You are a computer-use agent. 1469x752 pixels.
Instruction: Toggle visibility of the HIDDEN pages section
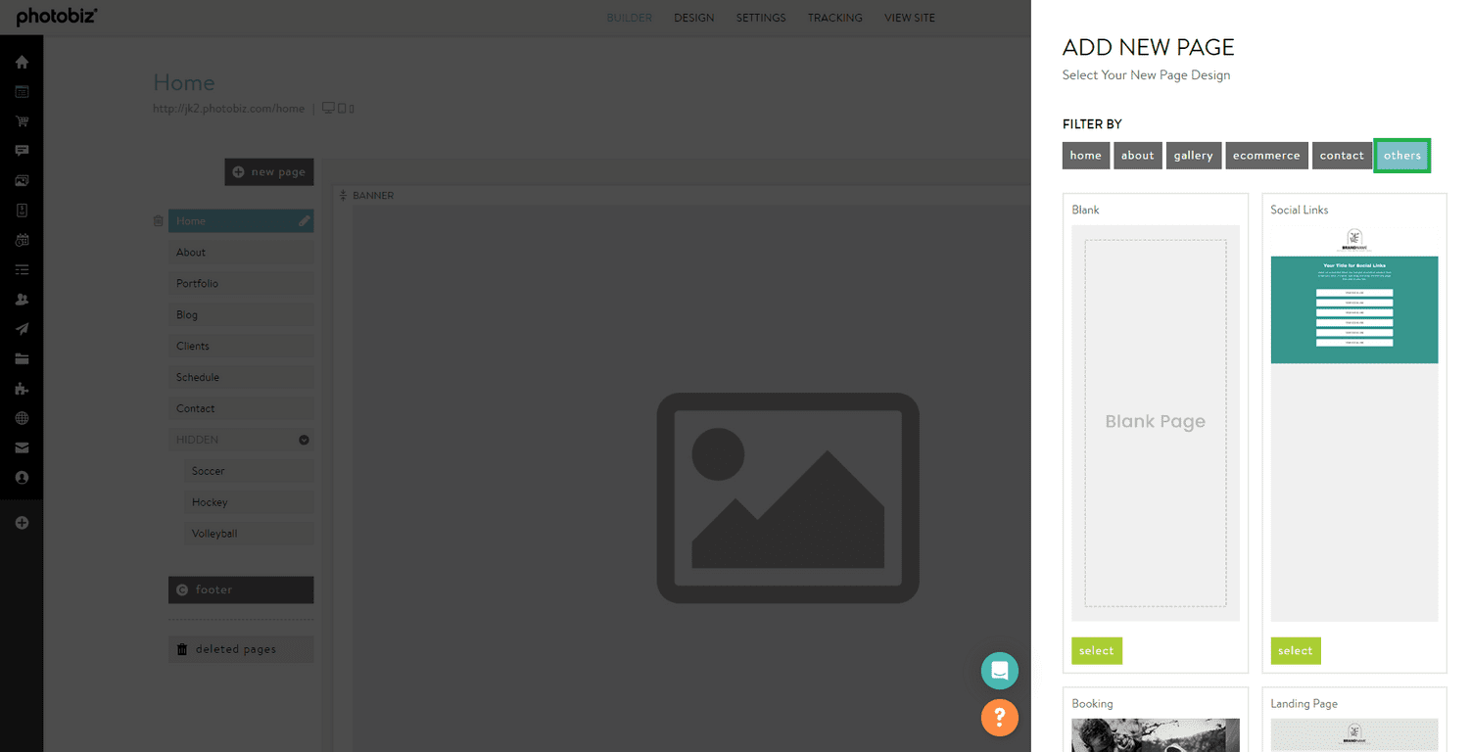click(x=304, y=439)
